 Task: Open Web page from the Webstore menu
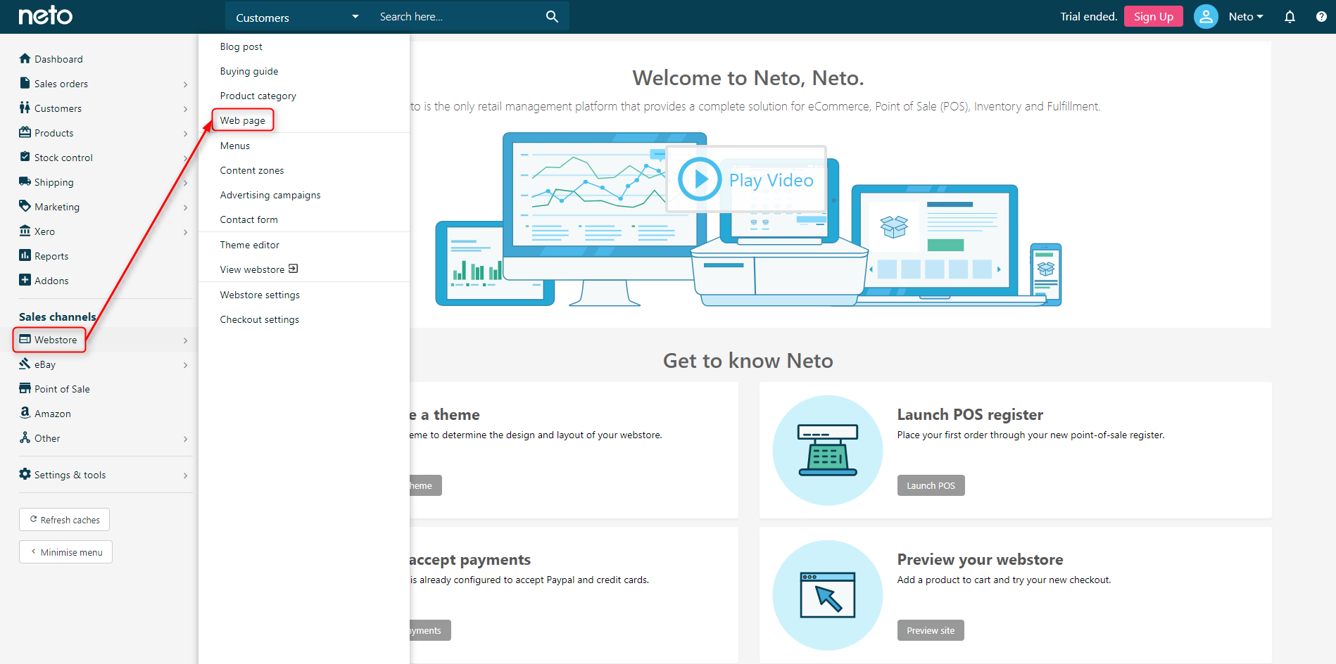[242, 120]
